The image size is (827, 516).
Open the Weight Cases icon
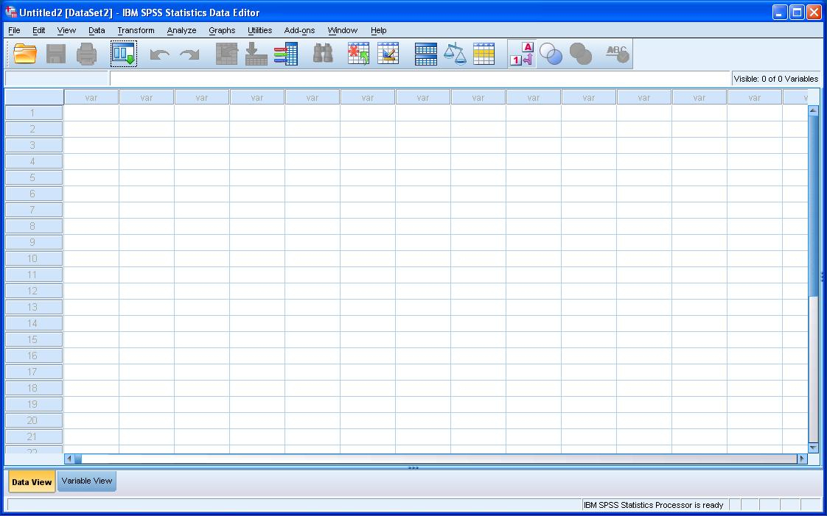(x=454, y=53)
